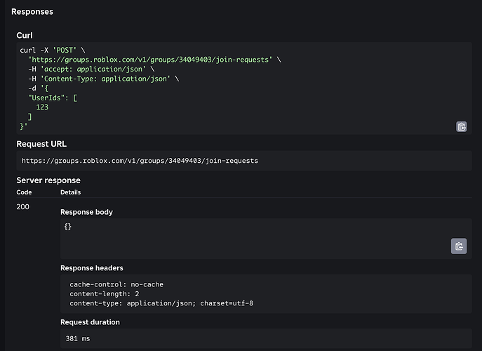Click the 123 user ID value
This screenshot has width=482, height=351.
click(41, 107)
